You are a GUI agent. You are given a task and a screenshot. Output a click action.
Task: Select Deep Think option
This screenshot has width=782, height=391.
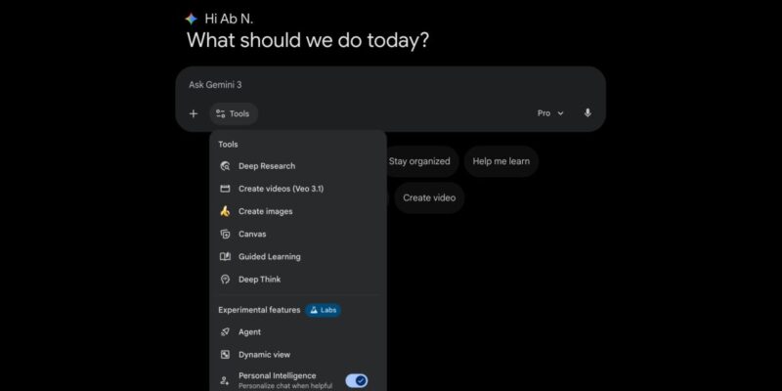298,280
